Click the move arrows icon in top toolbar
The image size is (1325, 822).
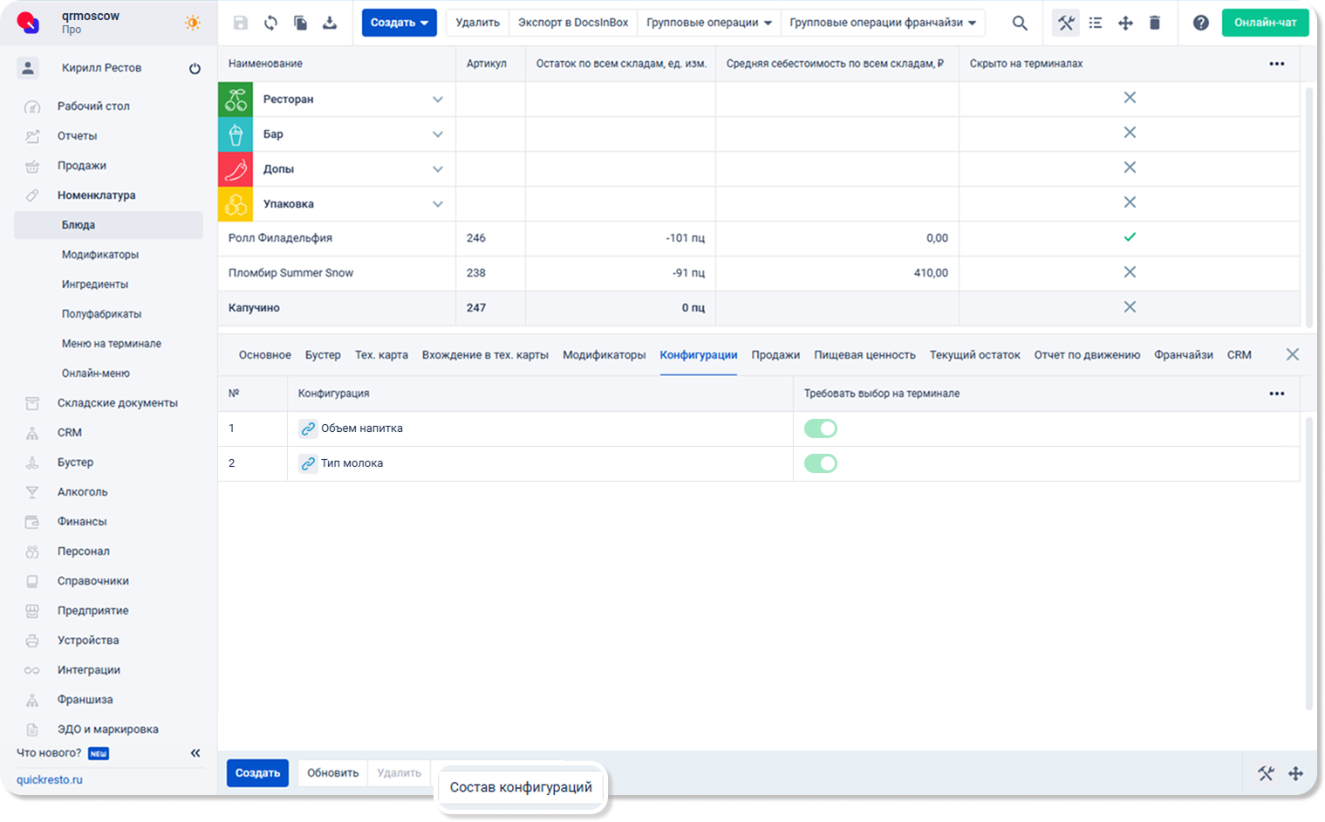point(1125,23)
